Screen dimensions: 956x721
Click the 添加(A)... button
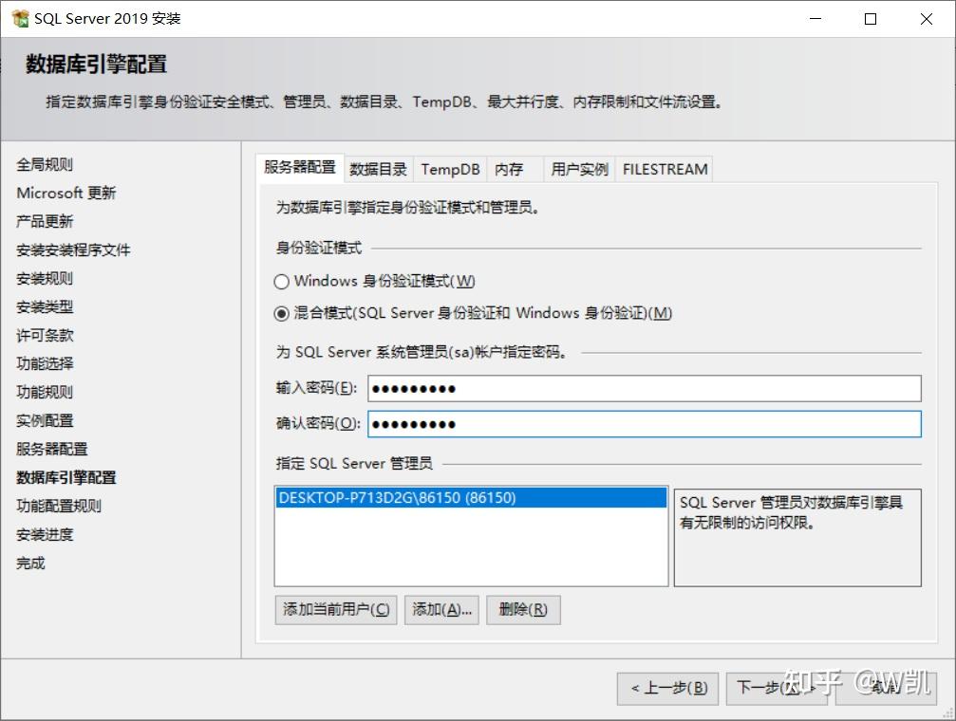point(442,610)
